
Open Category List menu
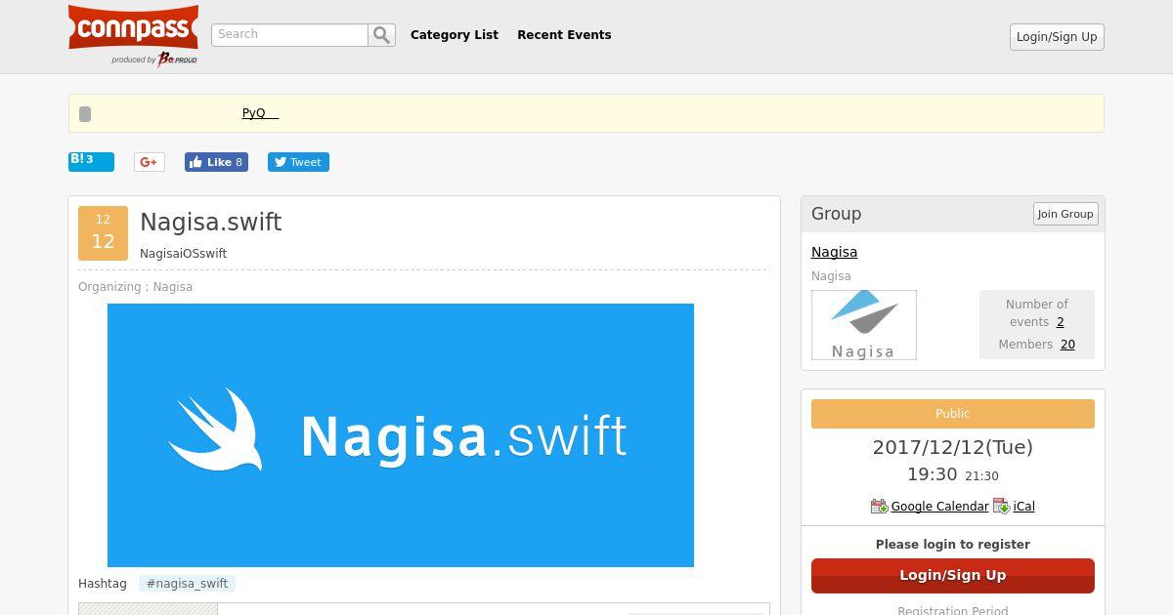coord(455,35)
